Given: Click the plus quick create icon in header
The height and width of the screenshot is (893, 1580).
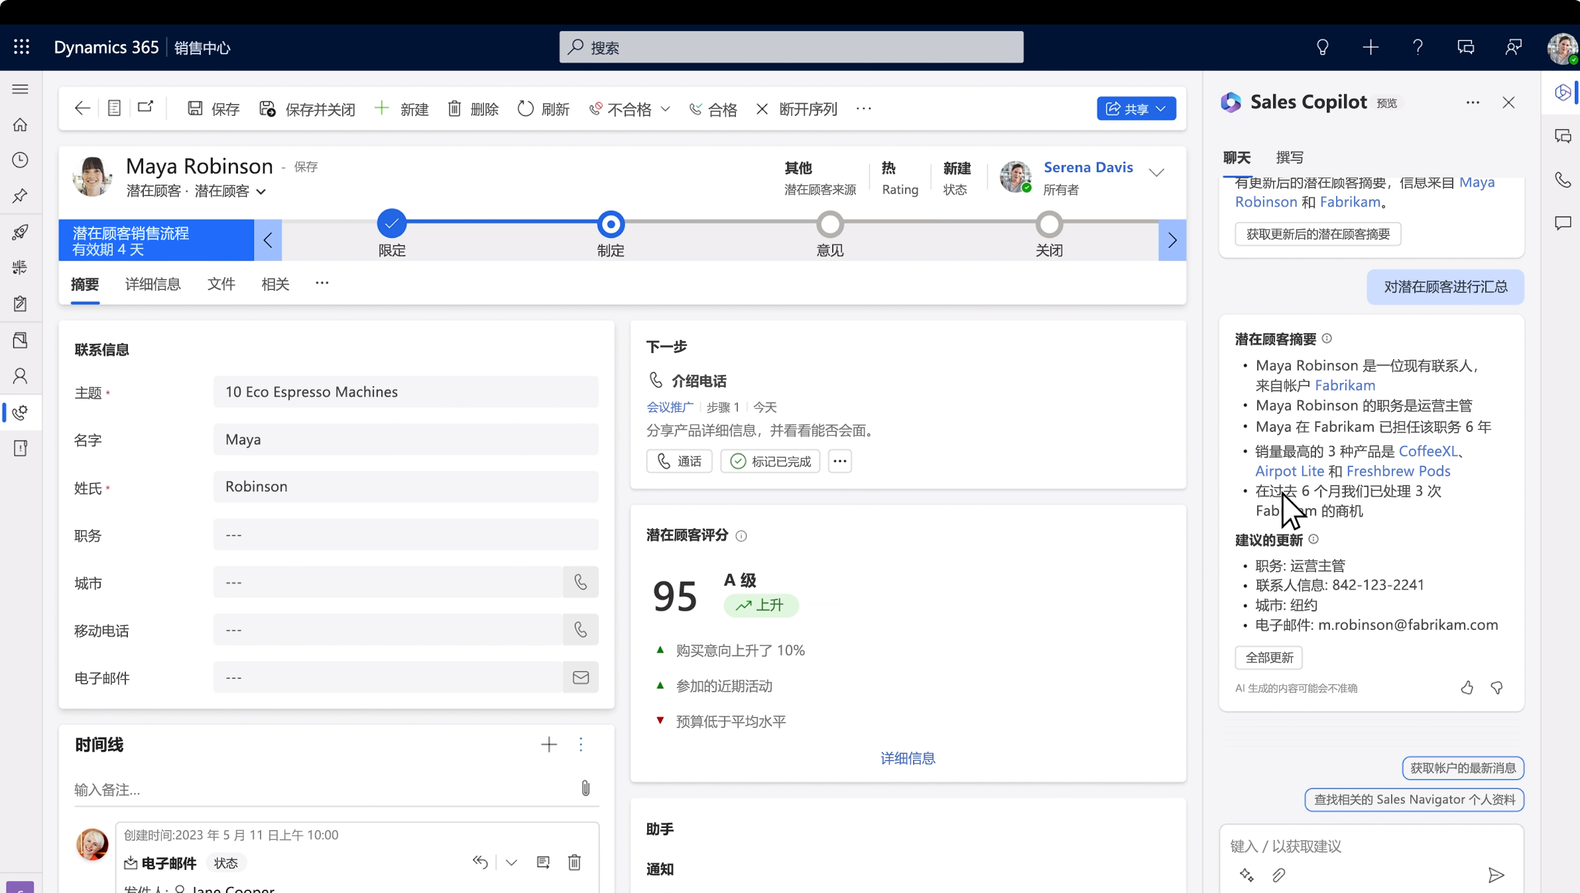Looking at the screenshot, I should (1370, 47).
